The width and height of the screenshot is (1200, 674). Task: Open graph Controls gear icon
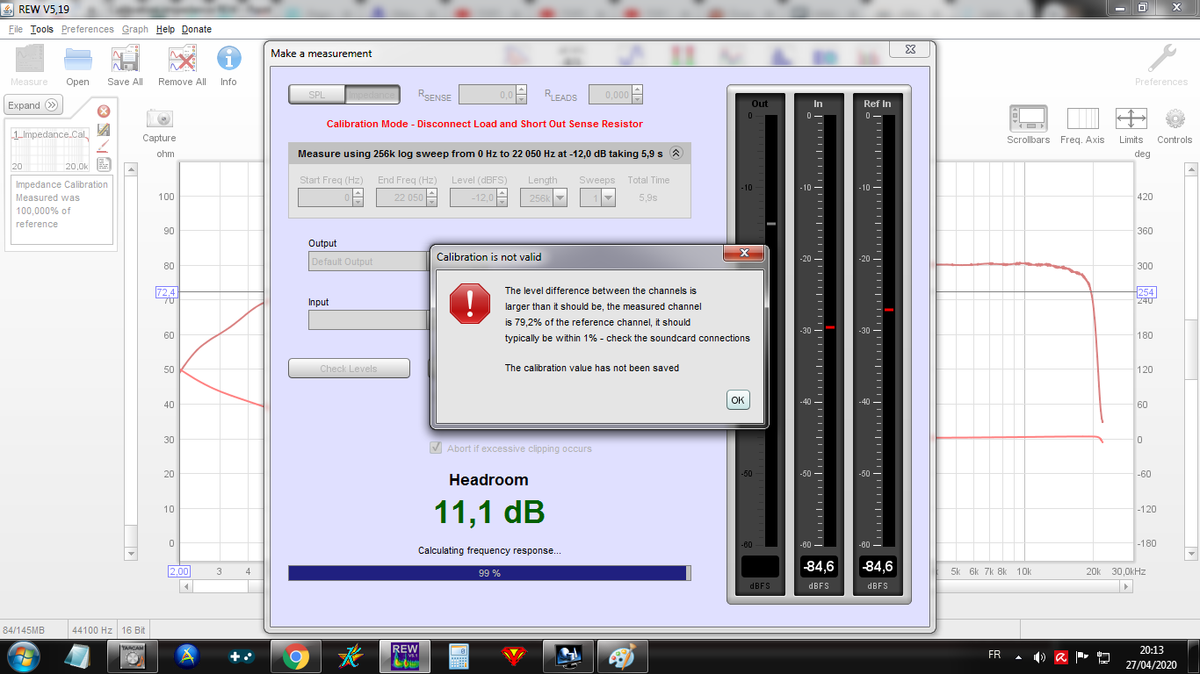coord(1175,125)
